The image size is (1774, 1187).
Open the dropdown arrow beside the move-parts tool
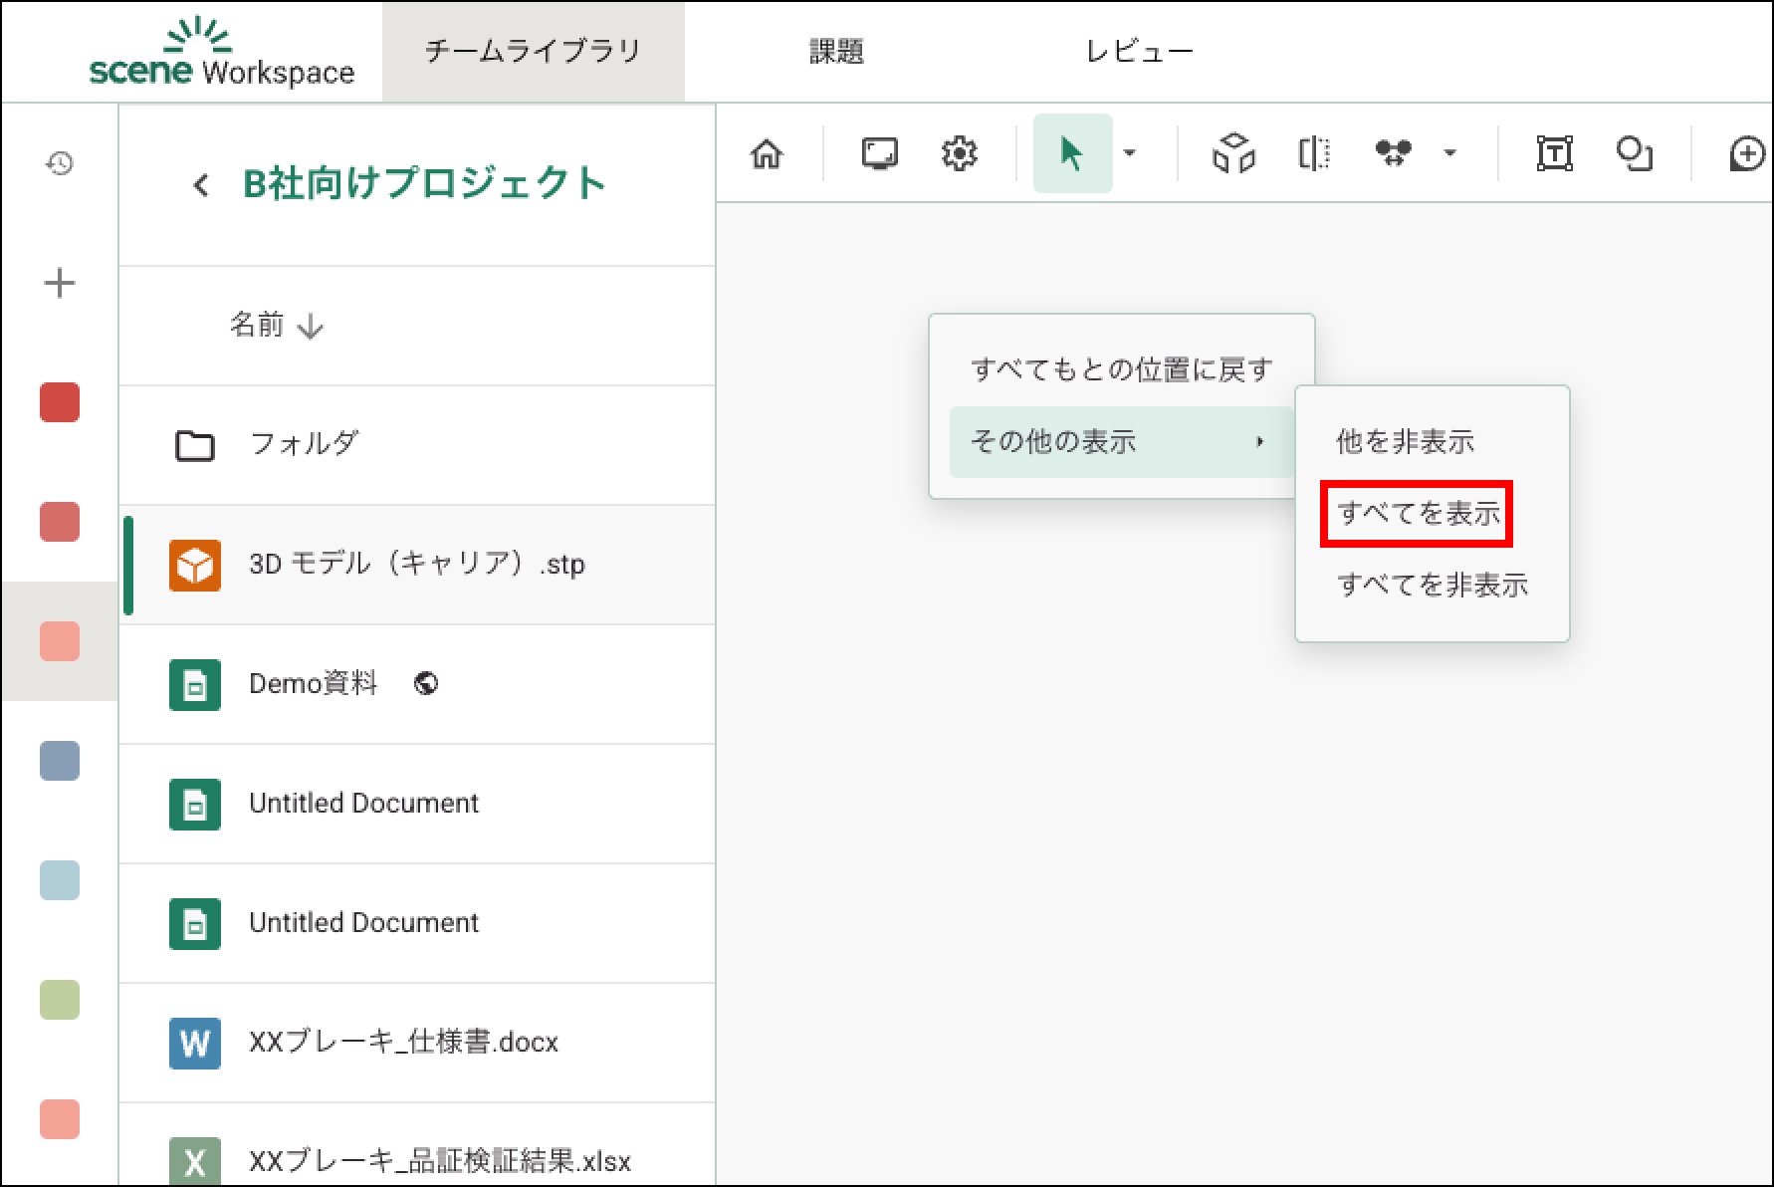(1450, 153)
